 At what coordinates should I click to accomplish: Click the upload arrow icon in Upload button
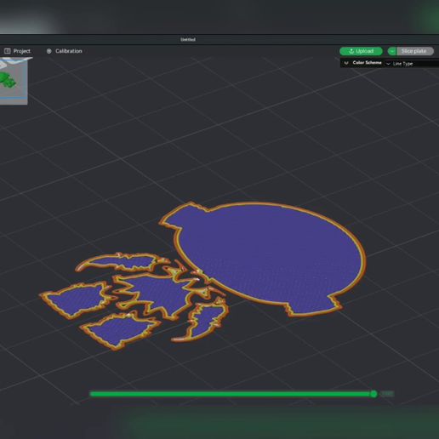351,51
